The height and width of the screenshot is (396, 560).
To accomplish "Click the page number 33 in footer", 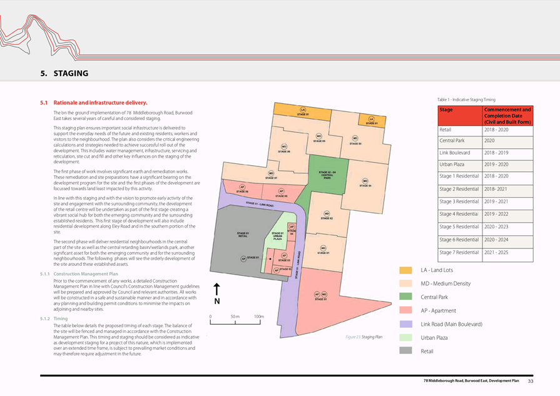I will click(531, 381).
